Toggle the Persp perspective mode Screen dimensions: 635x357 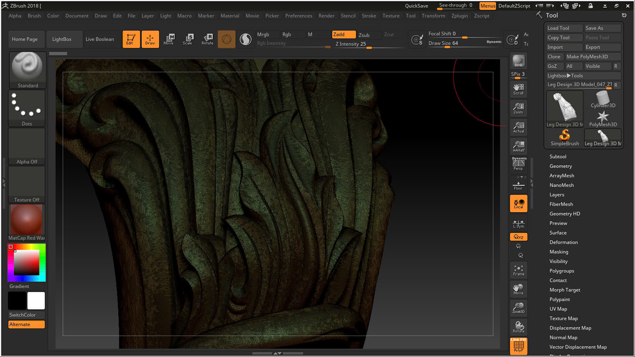point(518,164)
